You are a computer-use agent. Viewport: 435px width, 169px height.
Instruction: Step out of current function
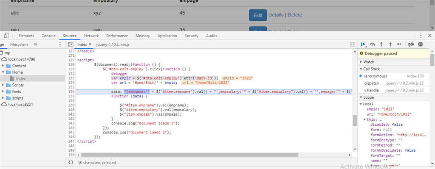pyautogui.click(x=390, y=44)
